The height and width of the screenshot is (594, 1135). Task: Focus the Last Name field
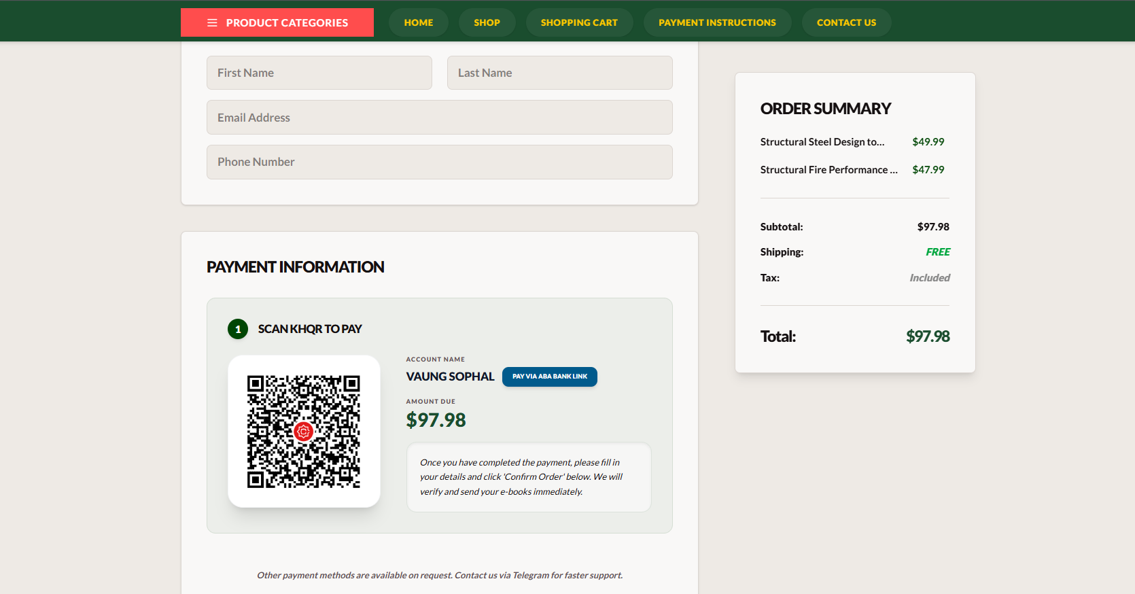pos(560,73)
